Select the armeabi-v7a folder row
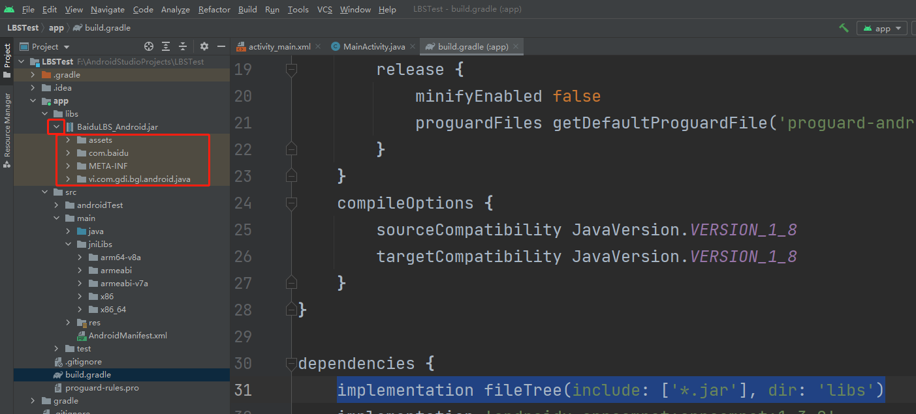 click(x=124, y=283)
